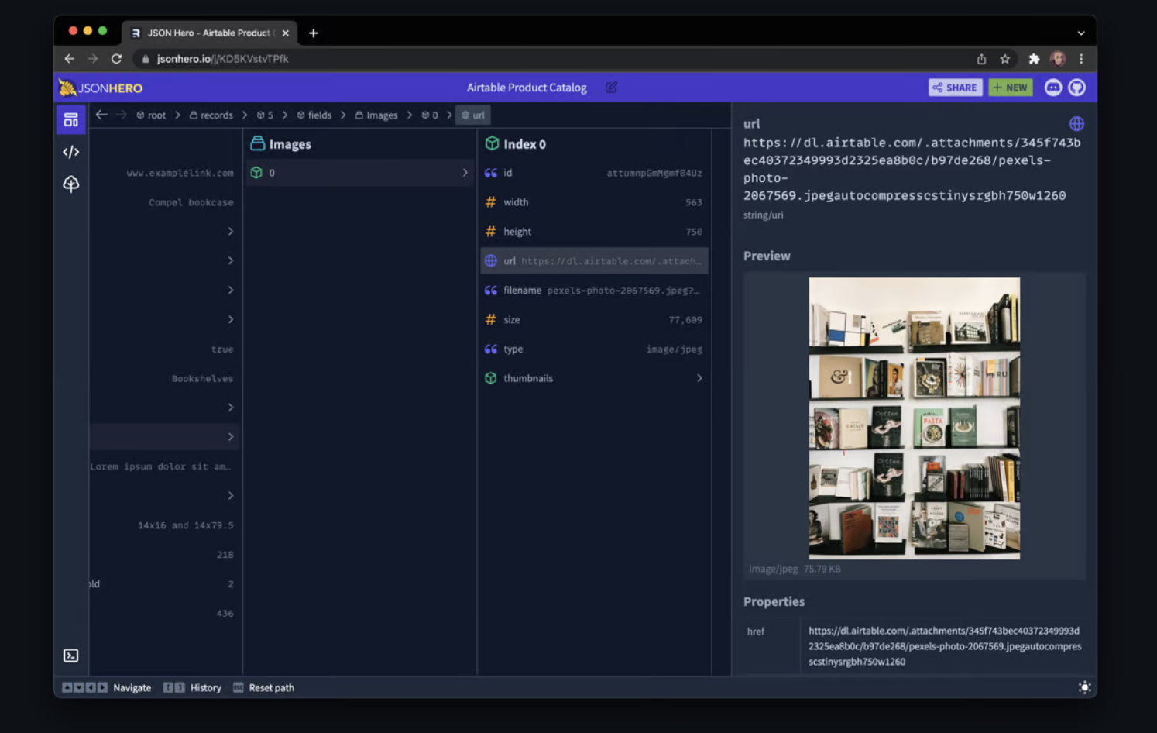This screenshot has width=1157, height=733.
Task: Expand chevron below Compel bookcase row
Action: tap(230, 232)
